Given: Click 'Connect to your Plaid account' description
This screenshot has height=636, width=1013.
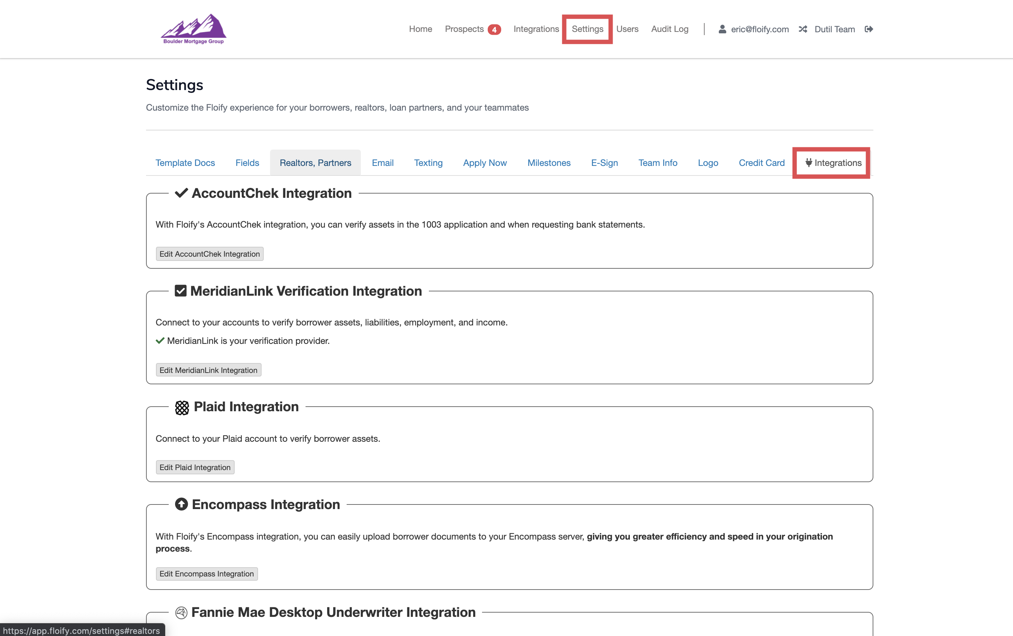Looking at the screenshot, I should coord(268,439).
